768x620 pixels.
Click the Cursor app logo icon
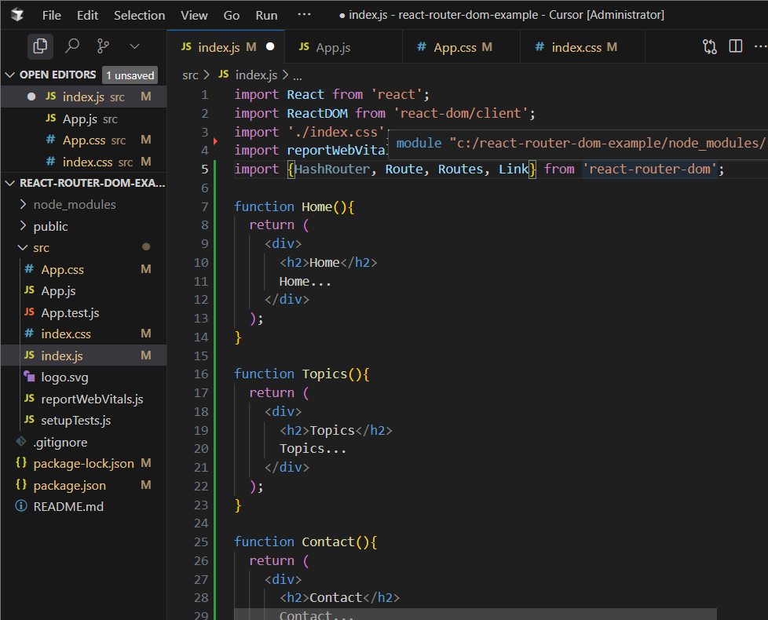point(17,15)
